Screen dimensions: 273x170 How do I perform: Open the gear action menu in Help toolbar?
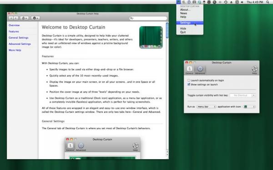pyautogui.click(x=35, y=18)
